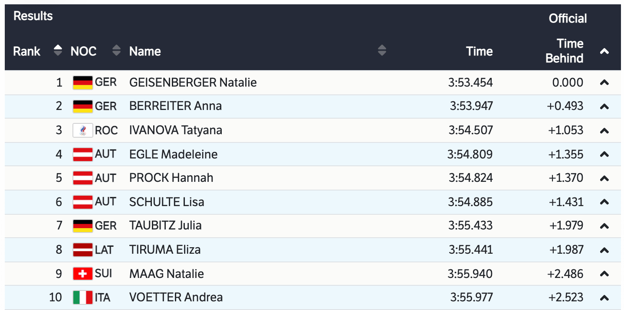Sort the table by Name arrows
Screen dimensions: 624x310
(x=382, y=51)
